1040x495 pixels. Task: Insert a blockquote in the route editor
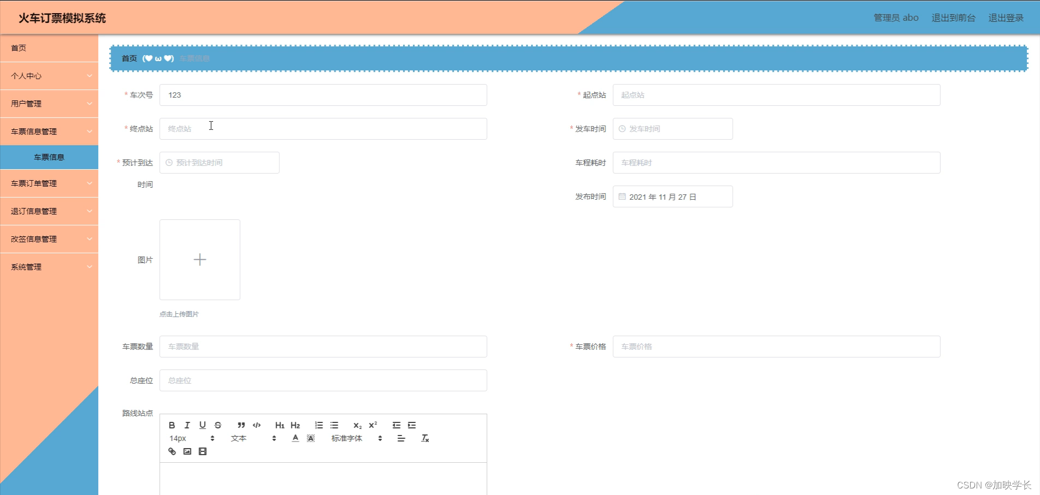coord(242,425)
